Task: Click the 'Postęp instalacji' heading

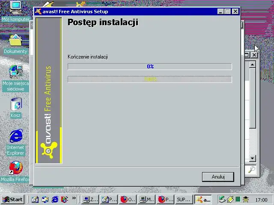Action: coord(103,22)
